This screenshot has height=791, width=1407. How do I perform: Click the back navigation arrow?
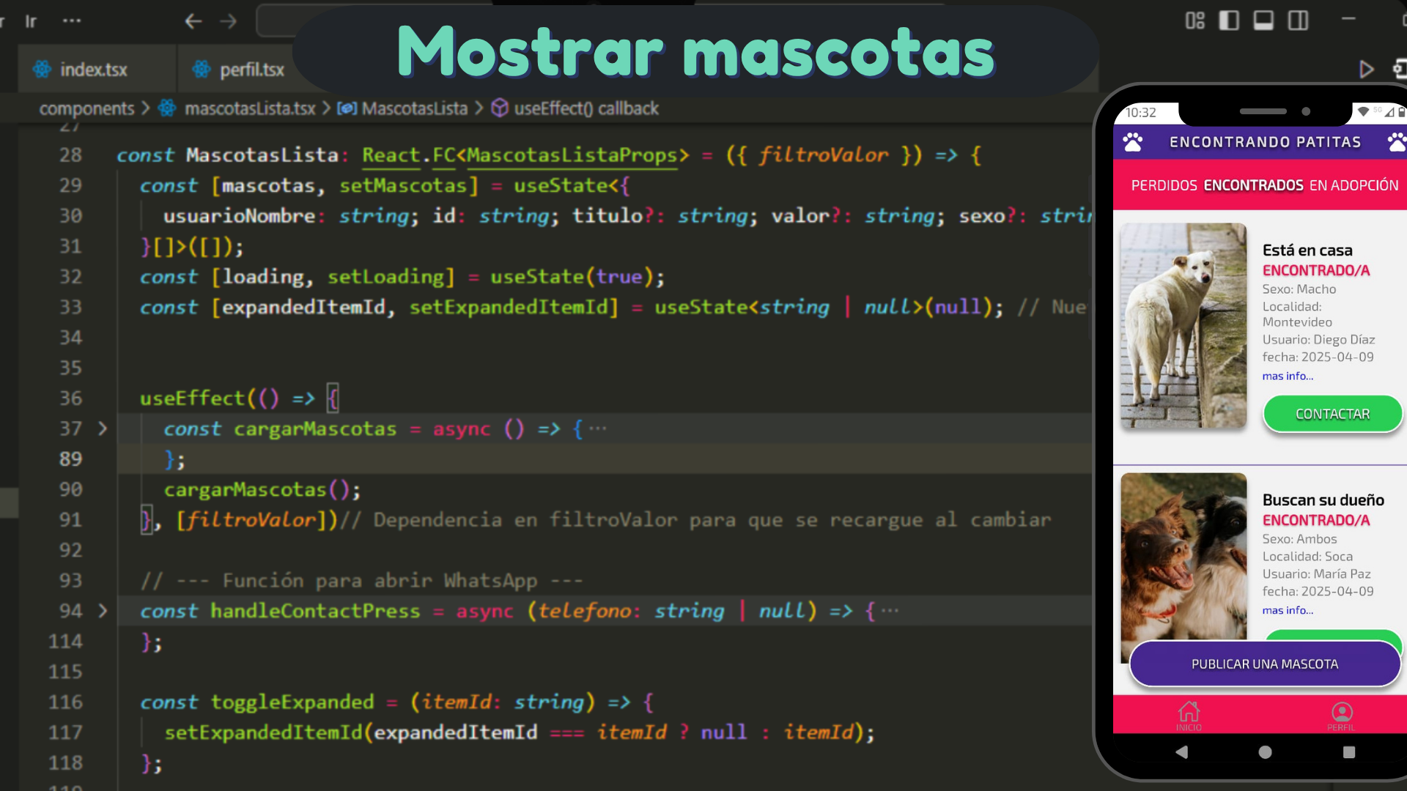(x=193, y=21)
